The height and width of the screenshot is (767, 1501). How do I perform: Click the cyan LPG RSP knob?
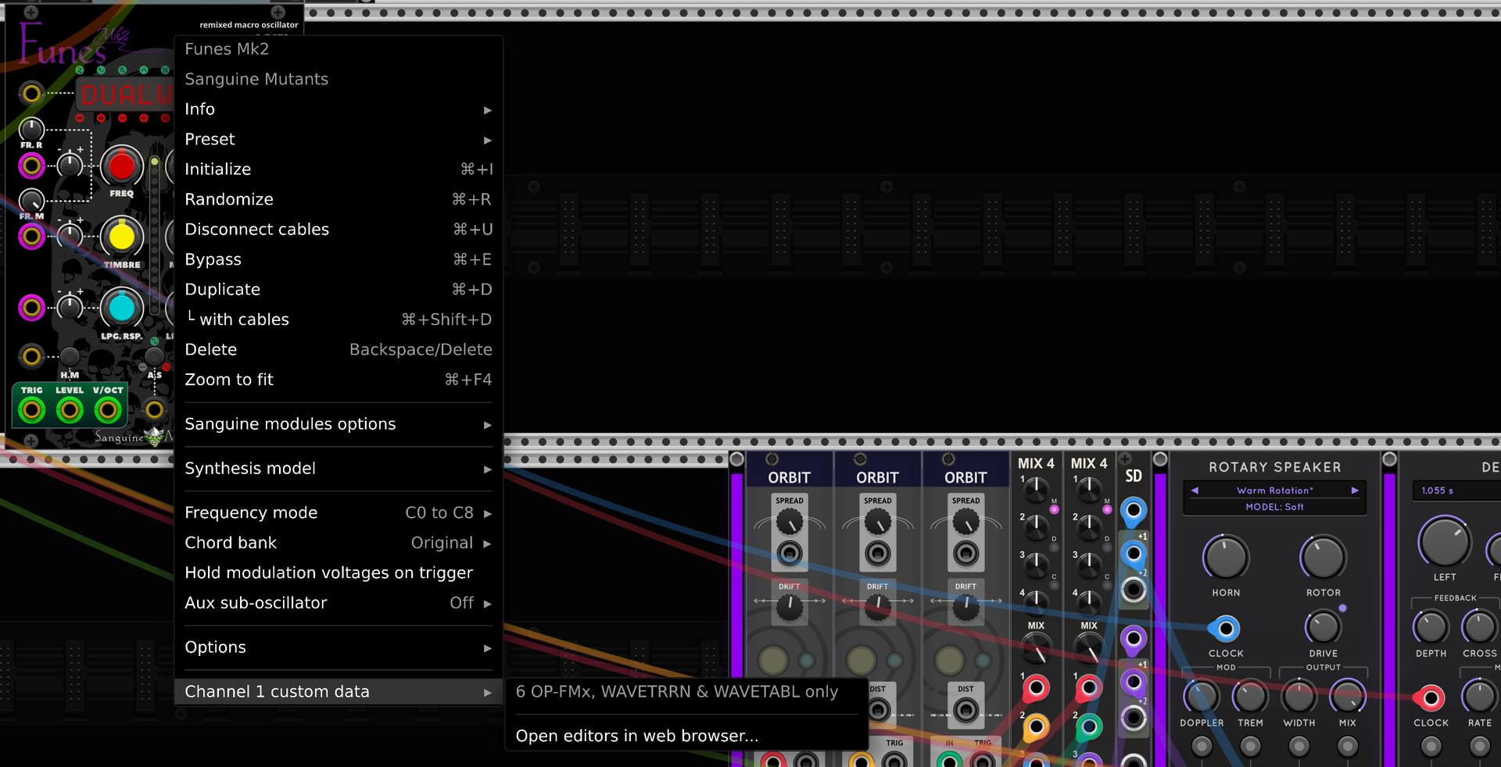coord(121,308)
